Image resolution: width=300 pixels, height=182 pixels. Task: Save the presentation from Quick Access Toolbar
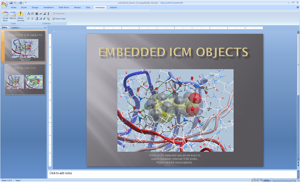11,3
